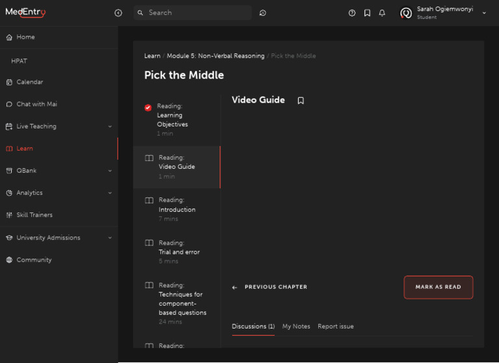Switch to the My Notes tab
The width and height of the screenshot is (499, 363).
click(x=296, y=327)
